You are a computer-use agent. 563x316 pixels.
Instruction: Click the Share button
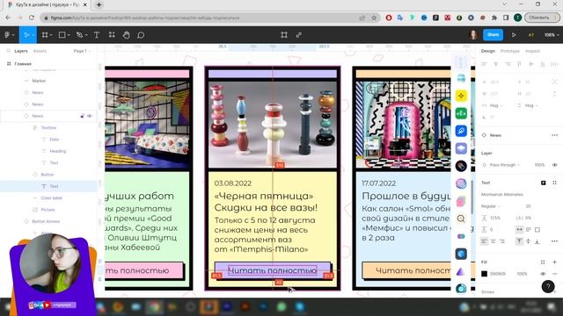click(493, 35)
